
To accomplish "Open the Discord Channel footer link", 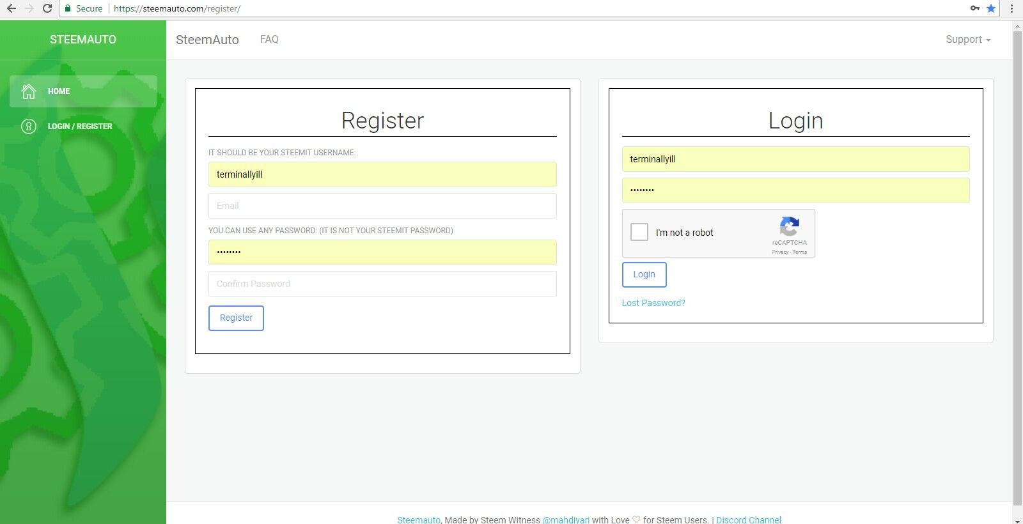I will (749, 520).
